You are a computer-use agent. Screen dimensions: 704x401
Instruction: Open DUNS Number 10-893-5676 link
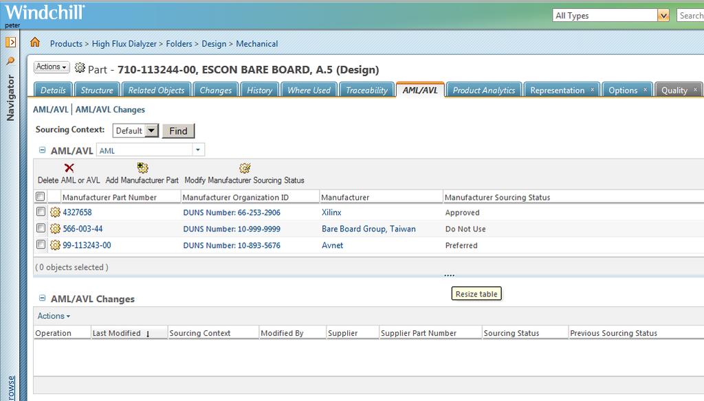click(232, 246)
